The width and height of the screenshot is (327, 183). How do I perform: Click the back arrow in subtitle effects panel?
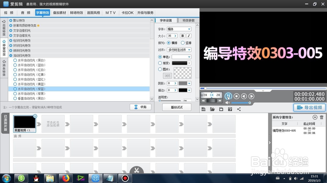coord(315,117)
